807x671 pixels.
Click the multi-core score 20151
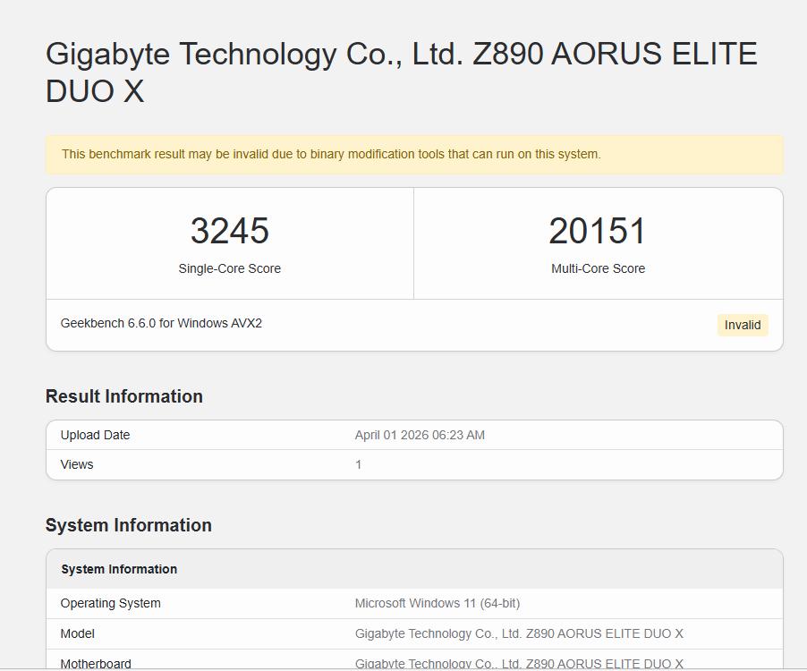click(x=598, y=231)
